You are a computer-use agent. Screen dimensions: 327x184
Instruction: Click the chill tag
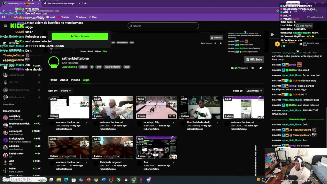click(99, 67)
